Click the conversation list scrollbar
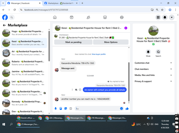Screen dimensions: 179x133 pyautogui.click(x=49, y=46)
